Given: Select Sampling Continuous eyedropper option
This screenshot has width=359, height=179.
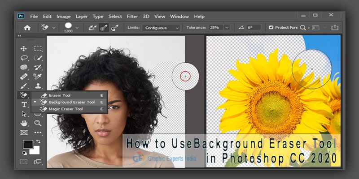Looking at the screenshot, I should pyautogui.click(x=92, y=28).
